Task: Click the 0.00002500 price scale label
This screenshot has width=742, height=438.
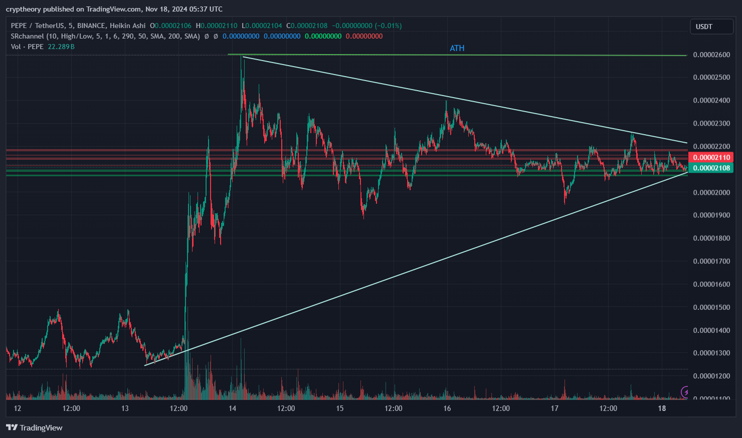Action: (x=711, y=77)
